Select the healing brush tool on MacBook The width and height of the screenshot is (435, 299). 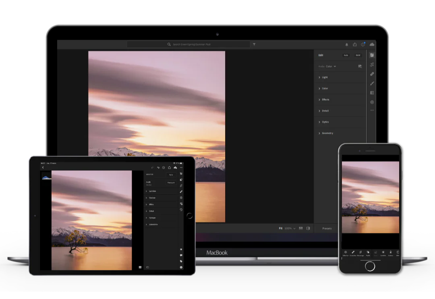(372, 74)
